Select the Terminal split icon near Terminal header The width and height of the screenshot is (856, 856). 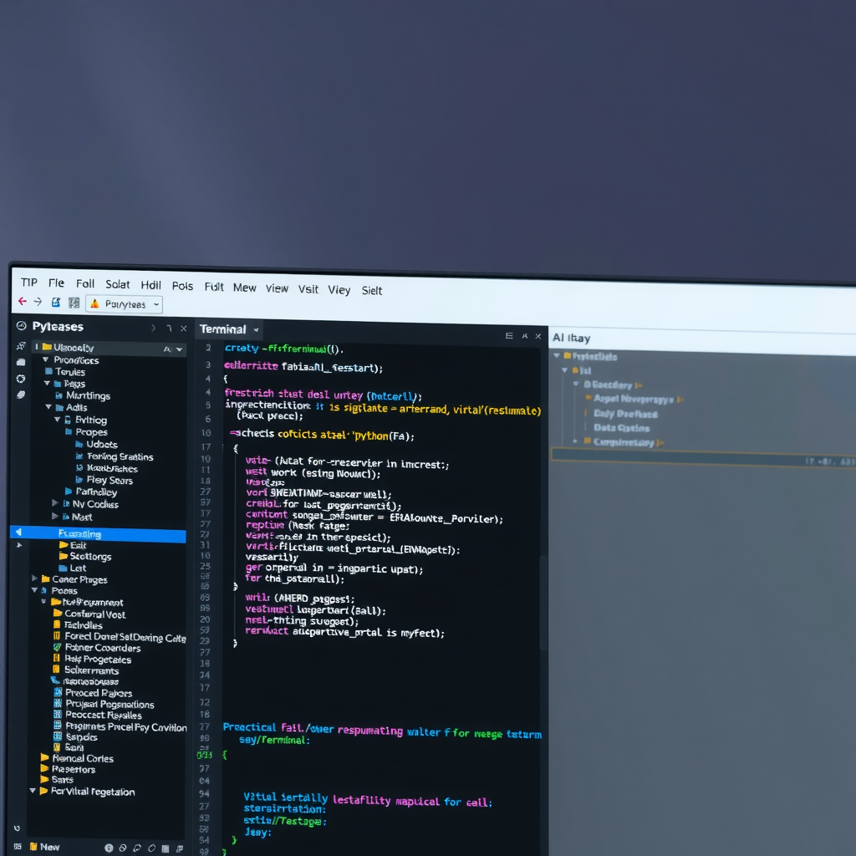[x=508, y=334]
